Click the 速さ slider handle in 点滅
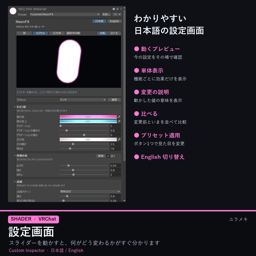 pos(67,196)
